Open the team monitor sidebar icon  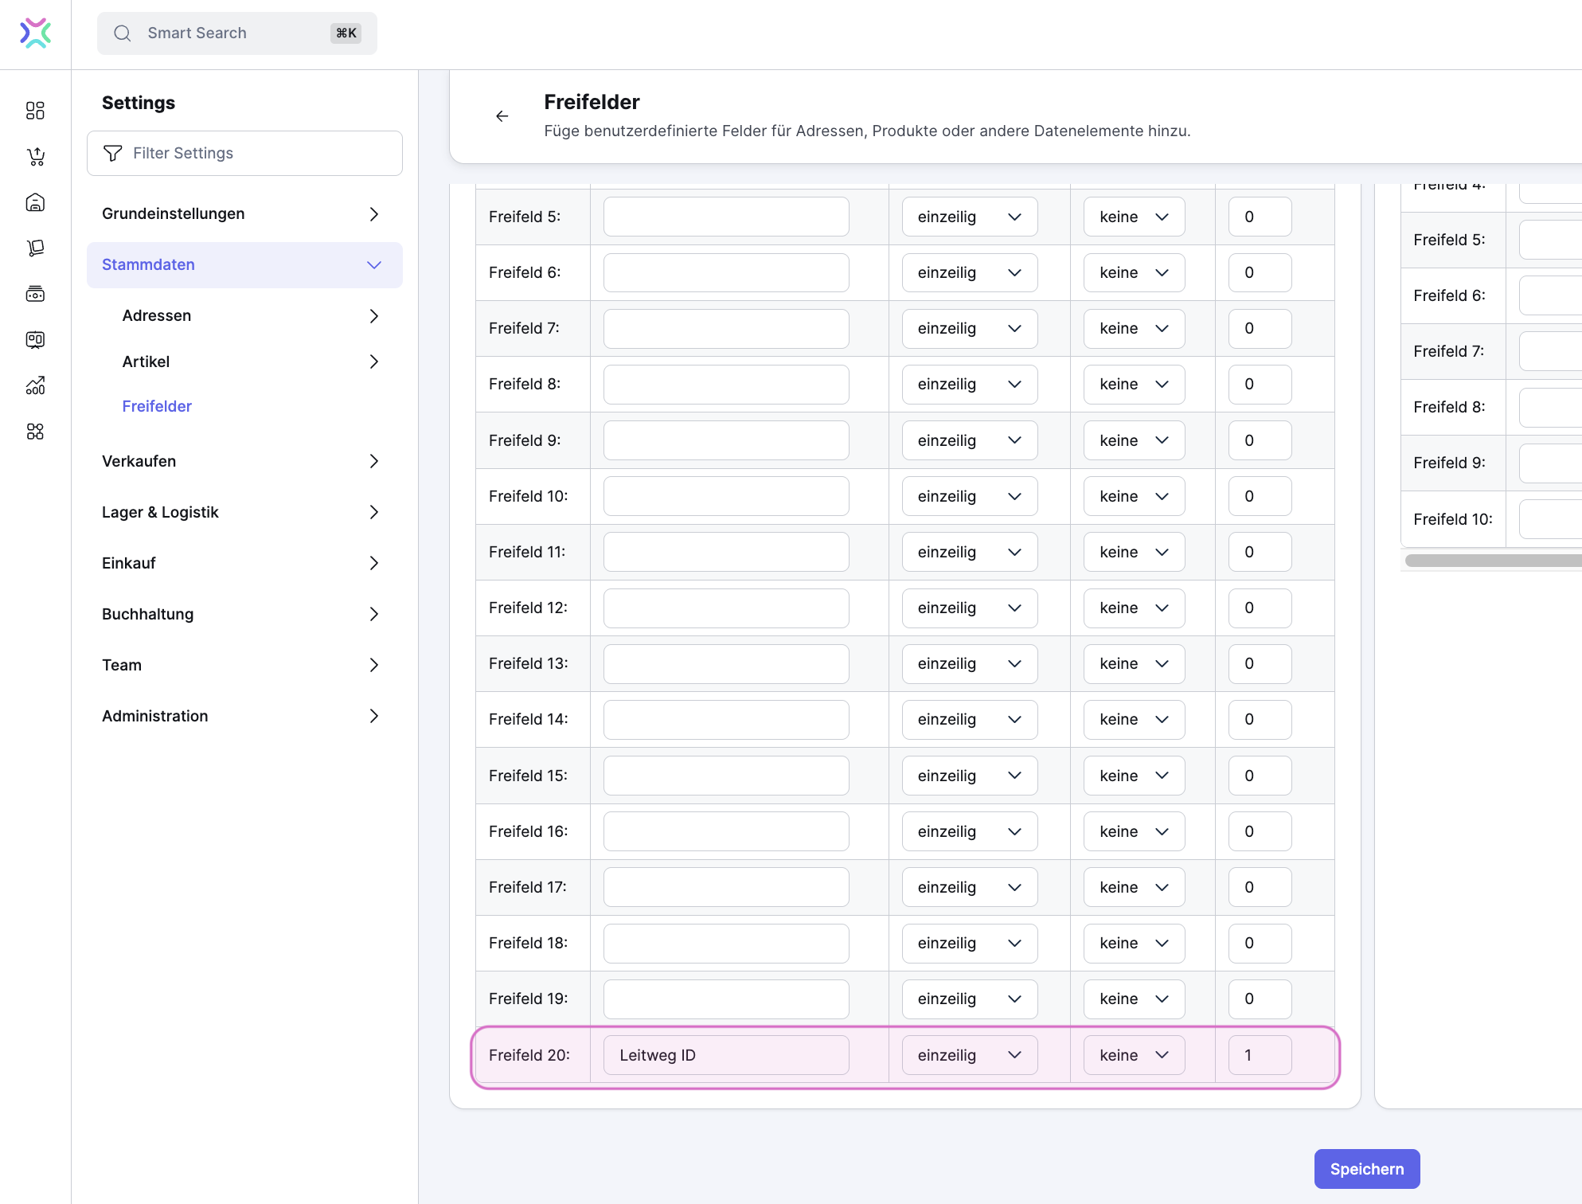(x=35, y=340)
